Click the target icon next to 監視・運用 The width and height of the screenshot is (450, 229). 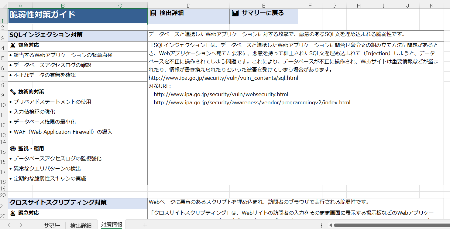pos(13,149)
